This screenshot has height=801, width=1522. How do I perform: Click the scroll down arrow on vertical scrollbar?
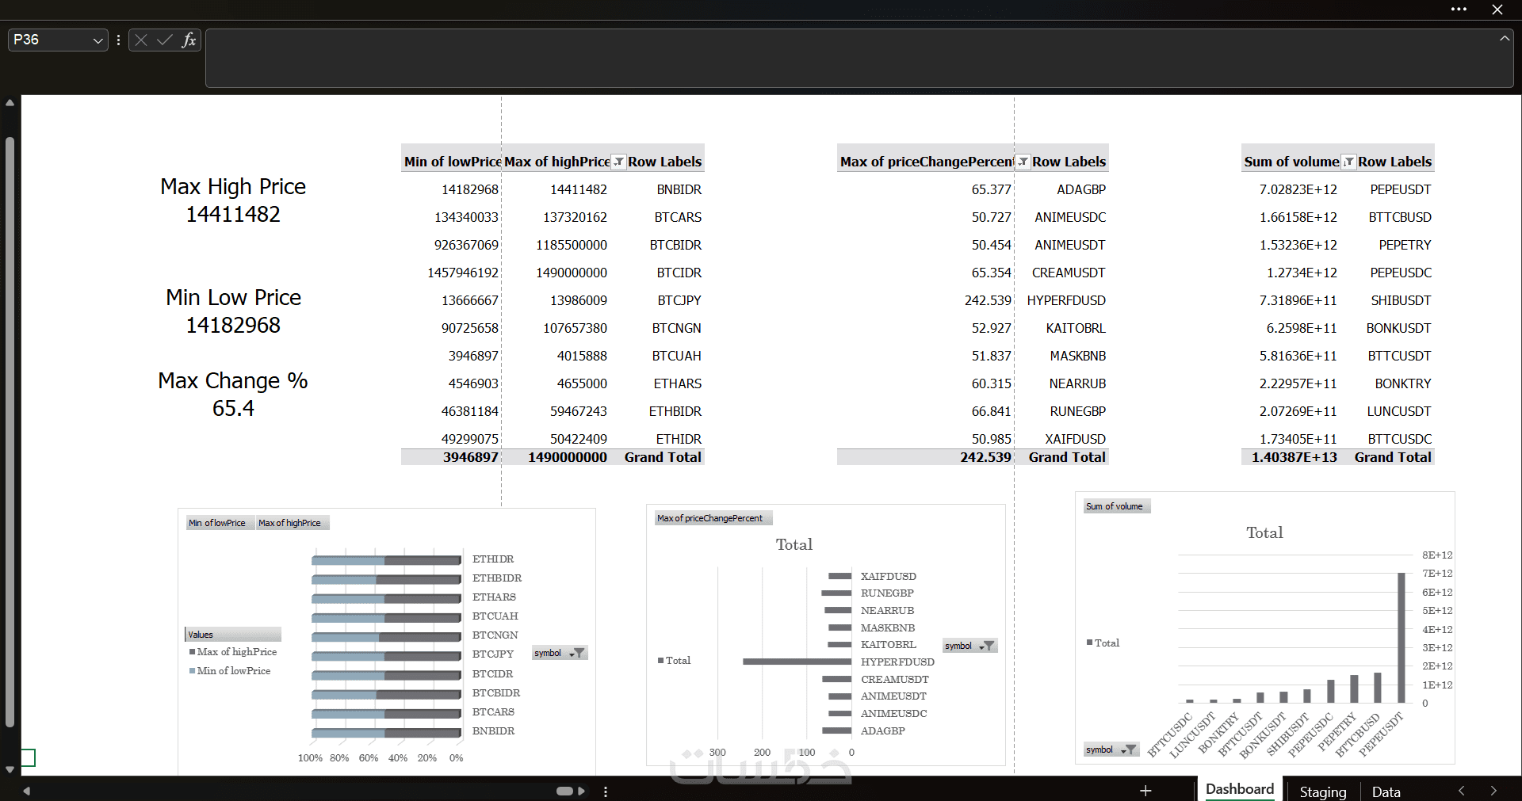[10, 769]
